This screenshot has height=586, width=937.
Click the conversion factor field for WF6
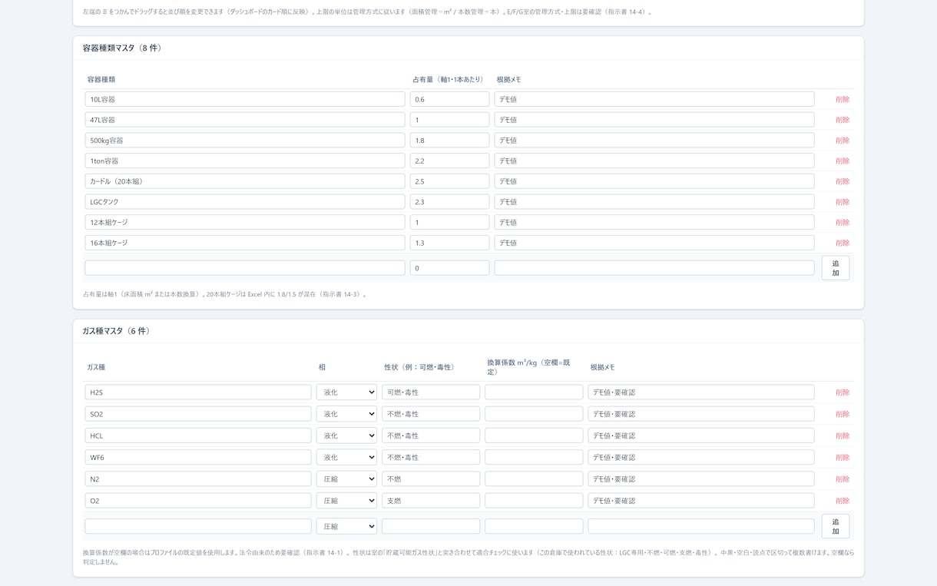point(534,457)
